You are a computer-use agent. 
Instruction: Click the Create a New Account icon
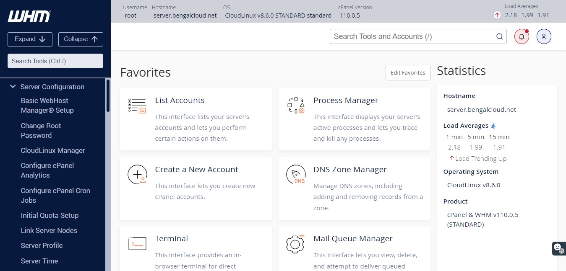tap(137, 175)
